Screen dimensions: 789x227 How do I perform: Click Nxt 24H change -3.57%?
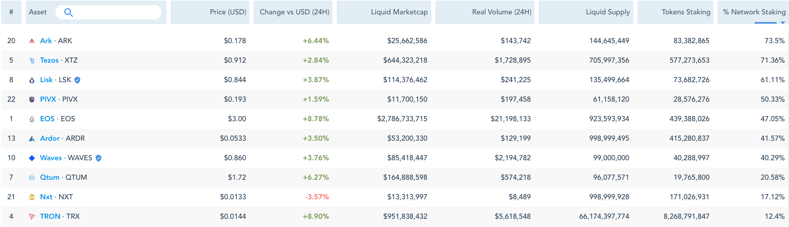point(317,197)
